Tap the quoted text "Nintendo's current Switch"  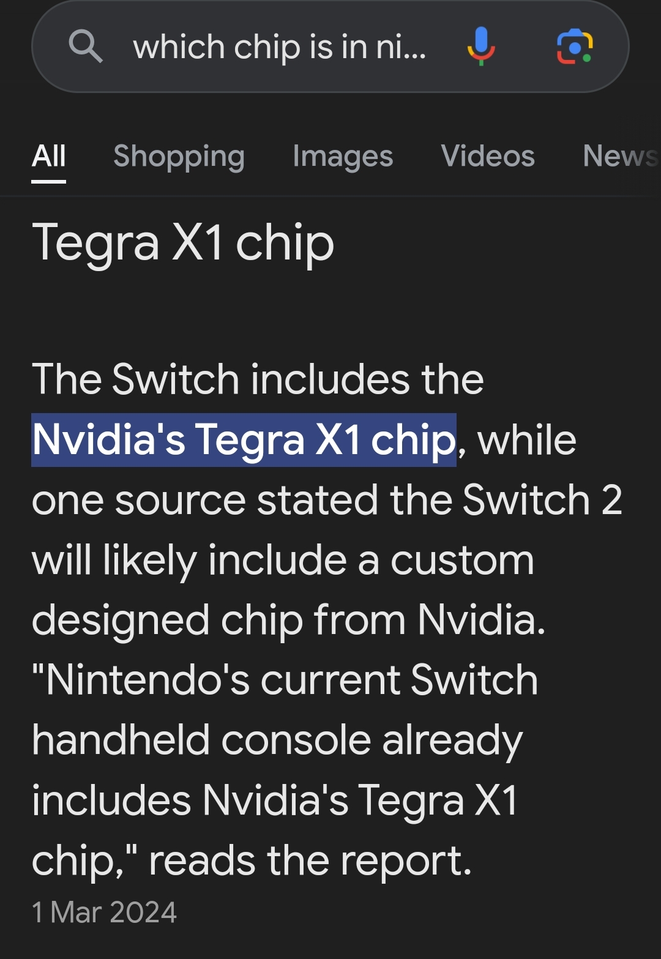[285, 680]
